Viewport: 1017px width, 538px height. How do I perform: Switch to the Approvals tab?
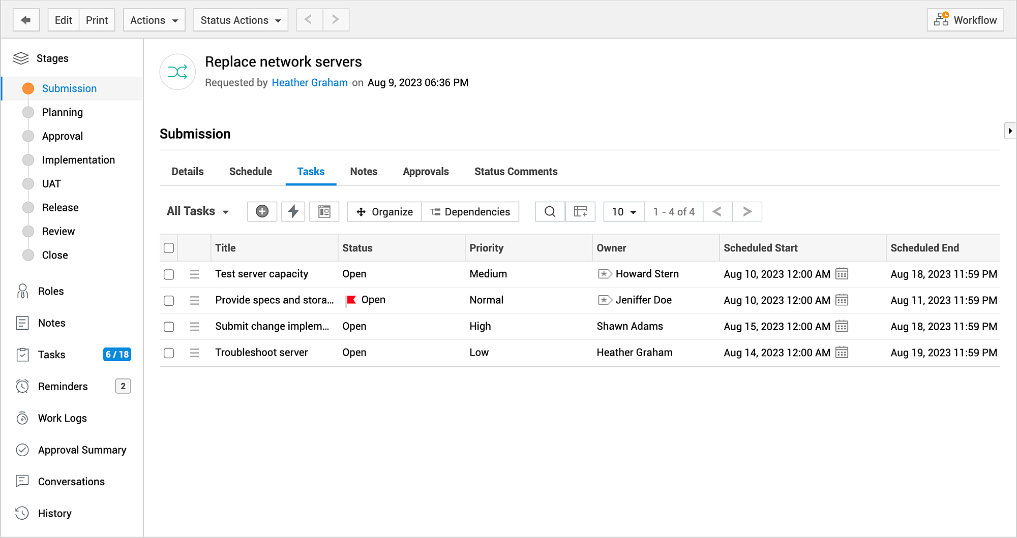tap(426, 171)
